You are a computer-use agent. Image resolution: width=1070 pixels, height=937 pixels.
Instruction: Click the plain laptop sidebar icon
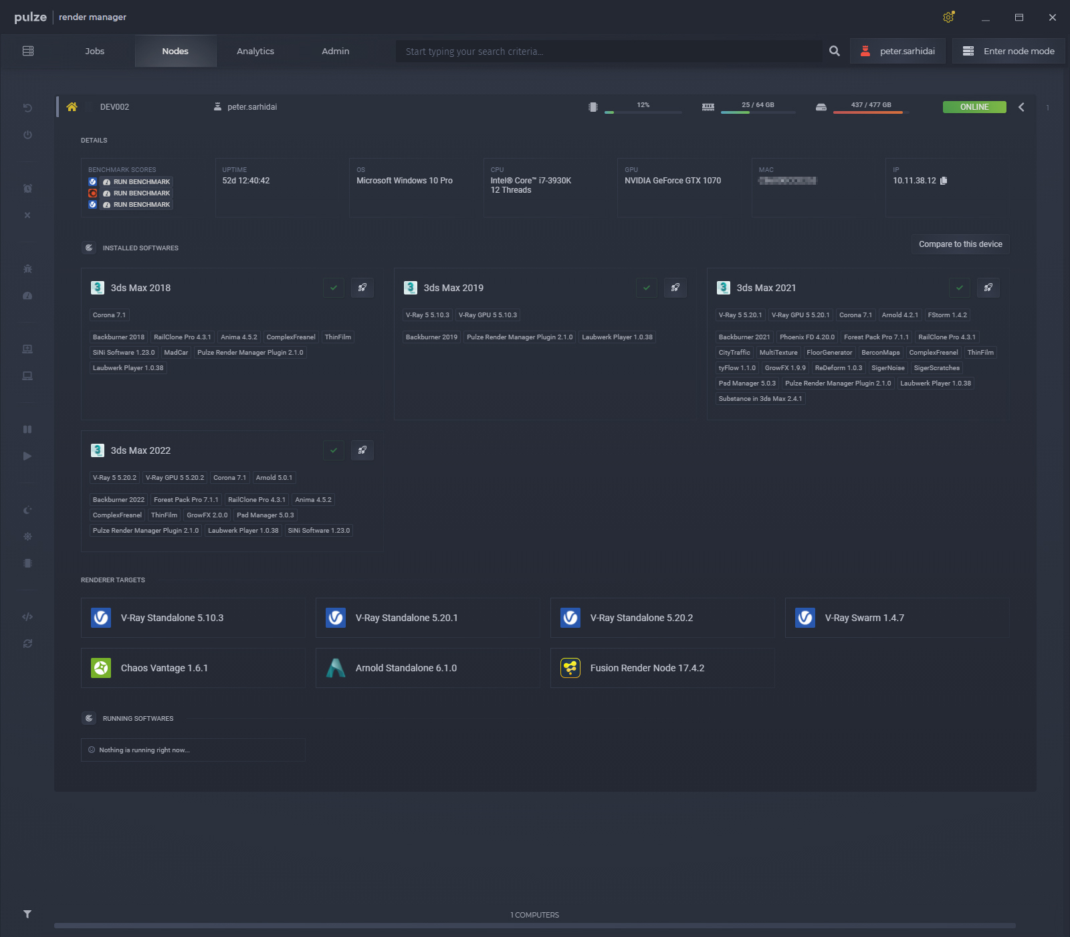point(27,375)
